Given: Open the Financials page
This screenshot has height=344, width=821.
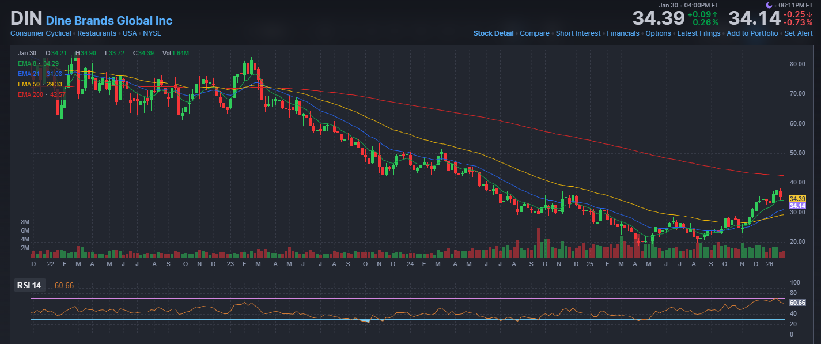Looking at the screenshot, I should point(623,33).
